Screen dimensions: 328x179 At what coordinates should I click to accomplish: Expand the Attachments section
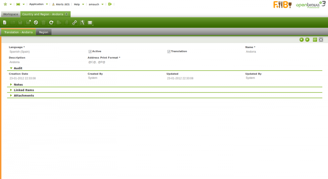click(23, 95)
